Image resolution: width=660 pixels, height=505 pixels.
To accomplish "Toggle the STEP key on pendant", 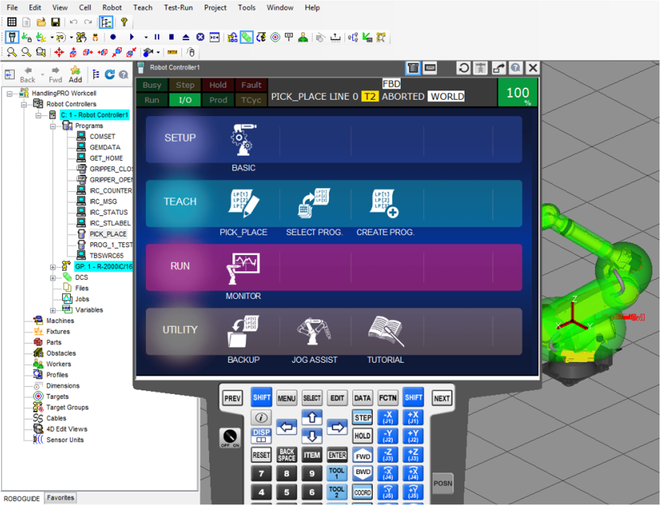I will pos(363,418).
